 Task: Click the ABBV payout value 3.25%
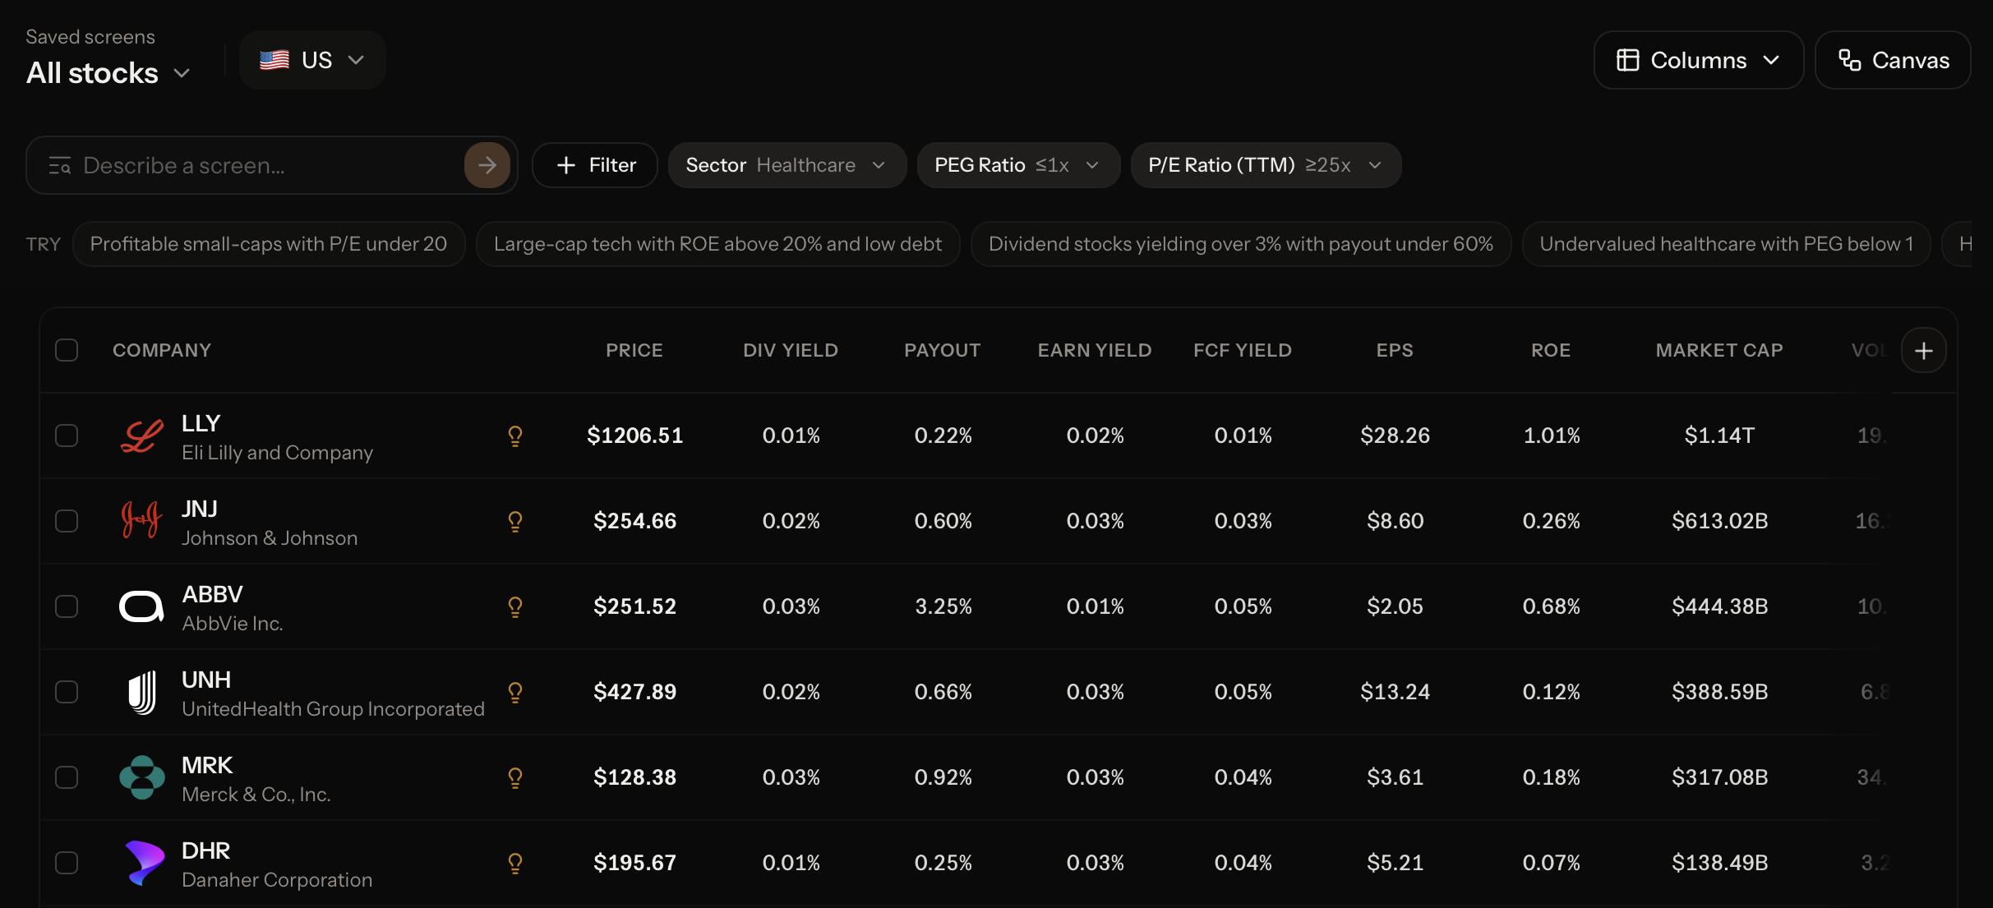[943, 606]
